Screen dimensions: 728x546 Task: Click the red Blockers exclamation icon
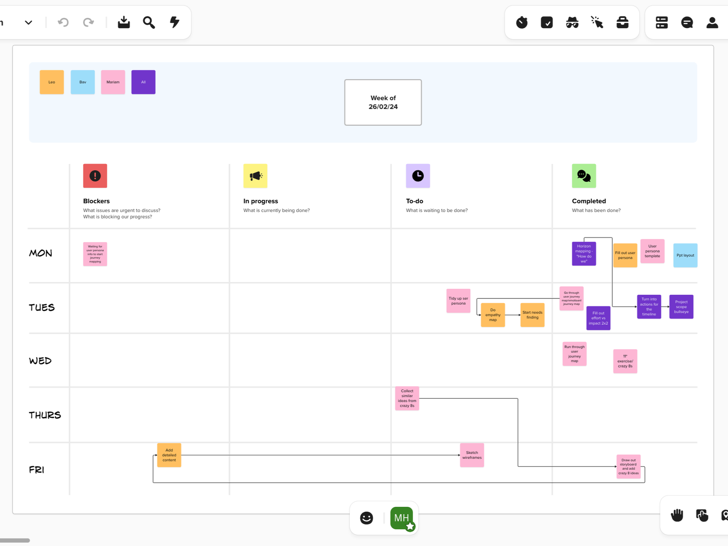(95, 176)
